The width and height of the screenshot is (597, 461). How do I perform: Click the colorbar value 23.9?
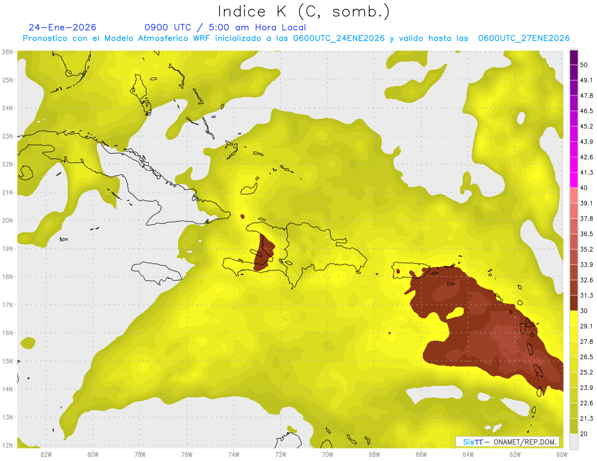pos(587,387)
